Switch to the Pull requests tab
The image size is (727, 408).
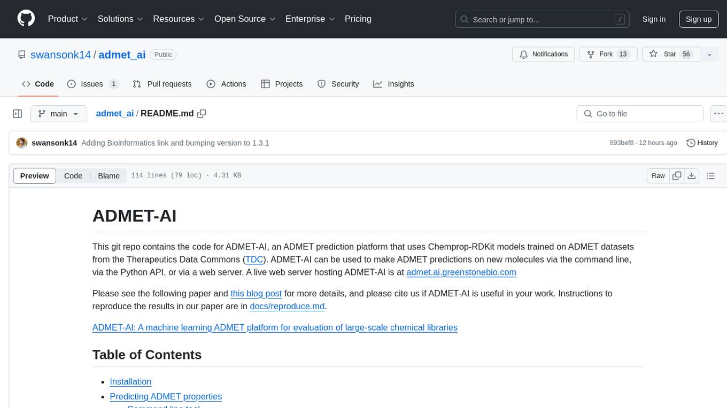click(162, 84)
